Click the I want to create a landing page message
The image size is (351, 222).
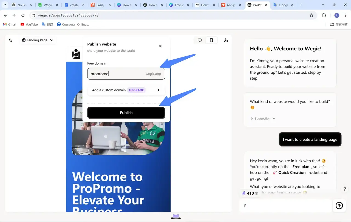[x=310, y=139]
